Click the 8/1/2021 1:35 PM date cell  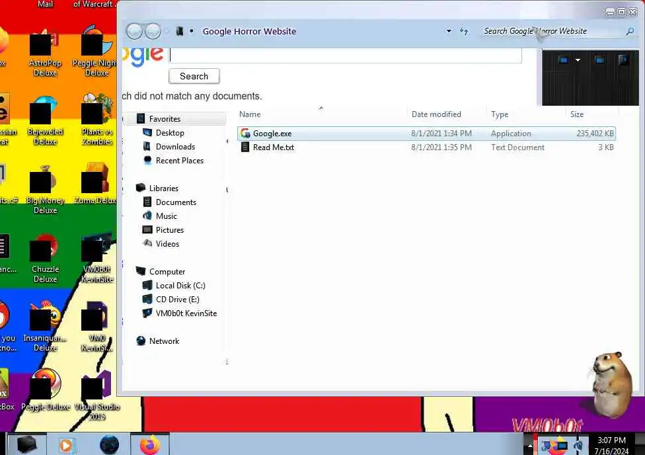[441, 147]
